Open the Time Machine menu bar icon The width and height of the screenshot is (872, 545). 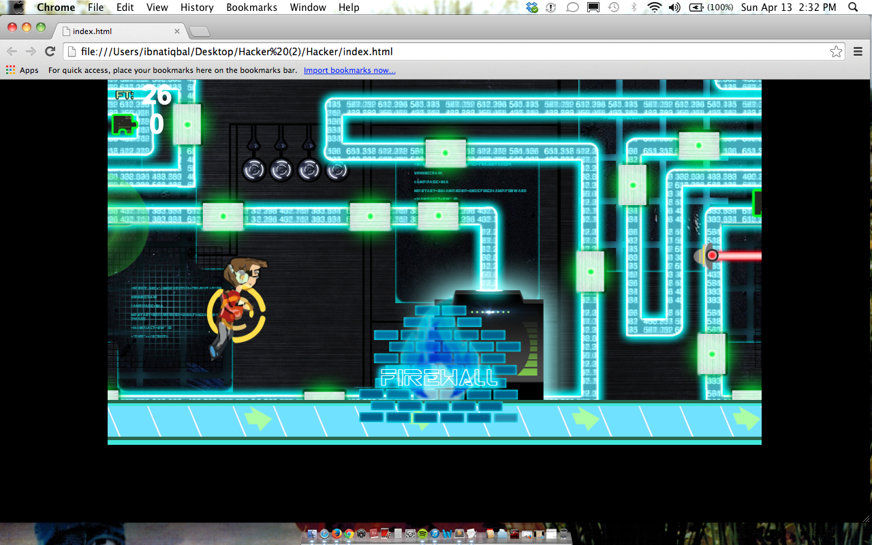614,7
